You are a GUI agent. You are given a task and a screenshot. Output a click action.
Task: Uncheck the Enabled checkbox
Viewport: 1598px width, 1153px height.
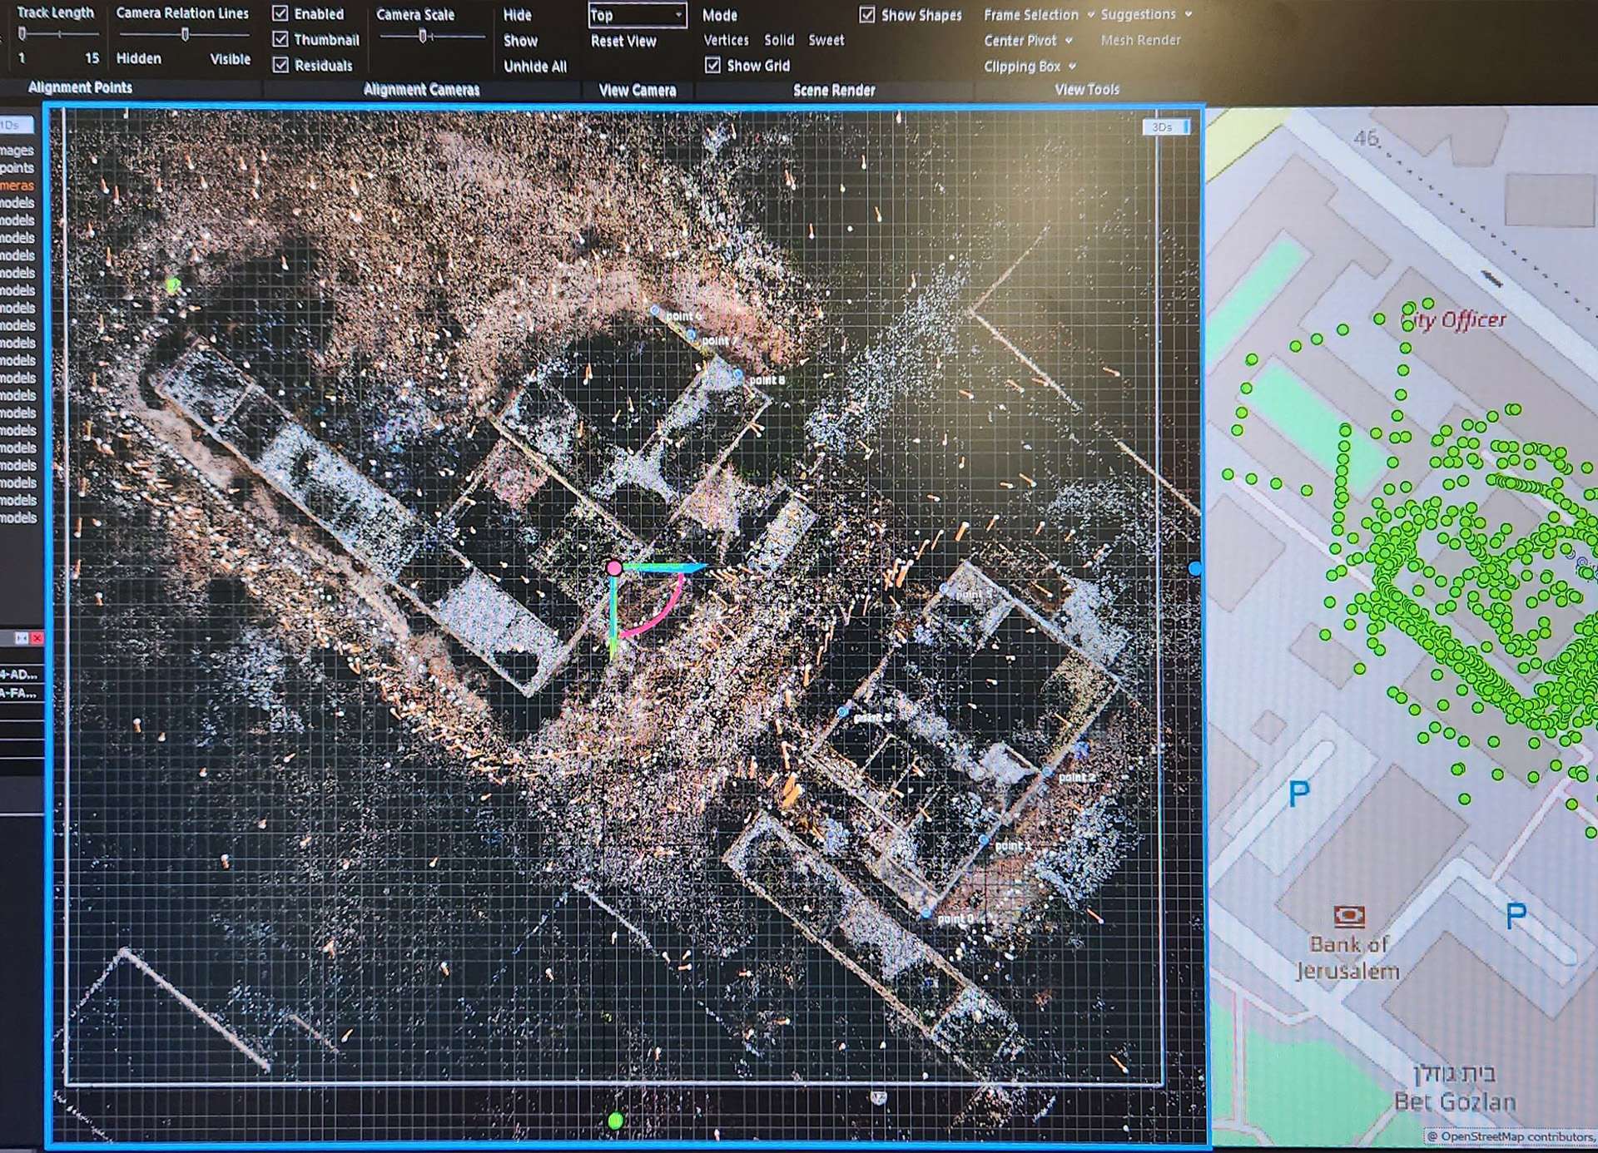tap(280, 14)
